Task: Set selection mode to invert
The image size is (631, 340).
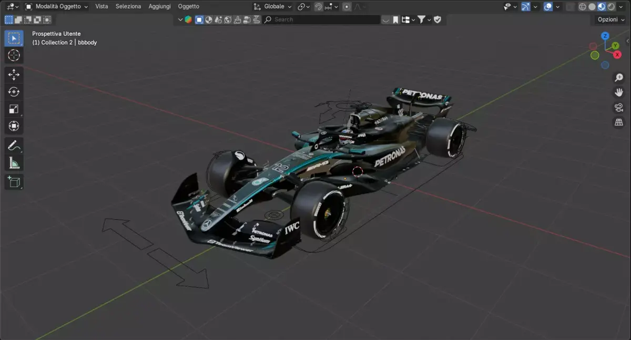Action: (37, 19)
